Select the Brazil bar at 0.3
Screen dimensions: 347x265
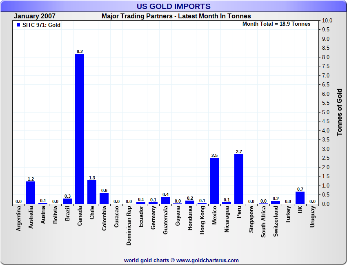pos(67,201)
